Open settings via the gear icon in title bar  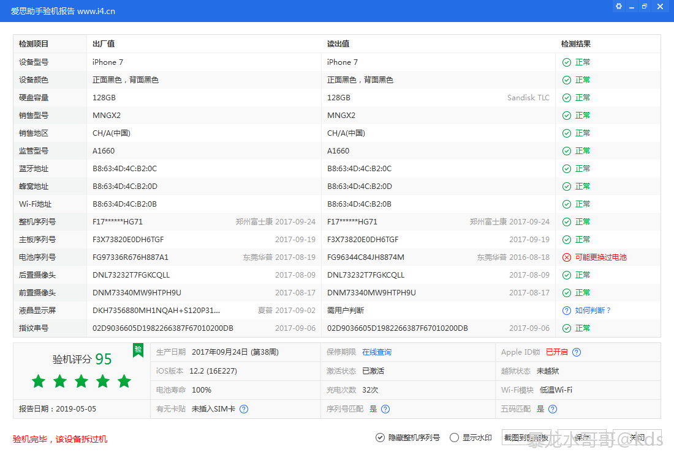[x=618, y=6]
